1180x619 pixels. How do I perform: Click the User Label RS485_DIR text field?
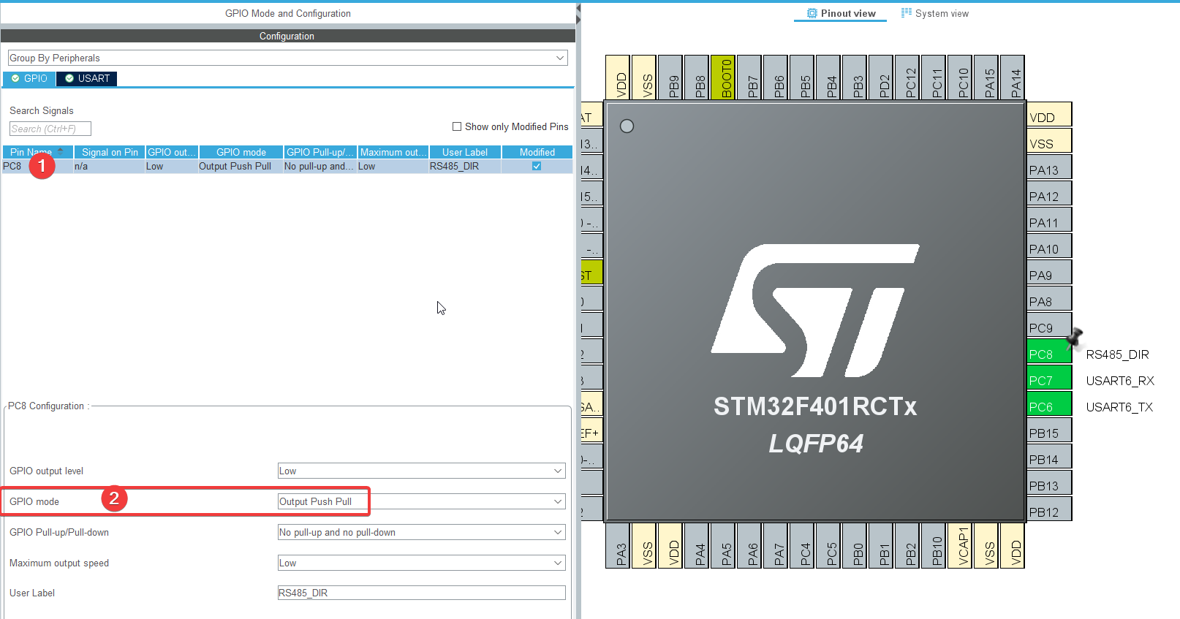point(421,593)
